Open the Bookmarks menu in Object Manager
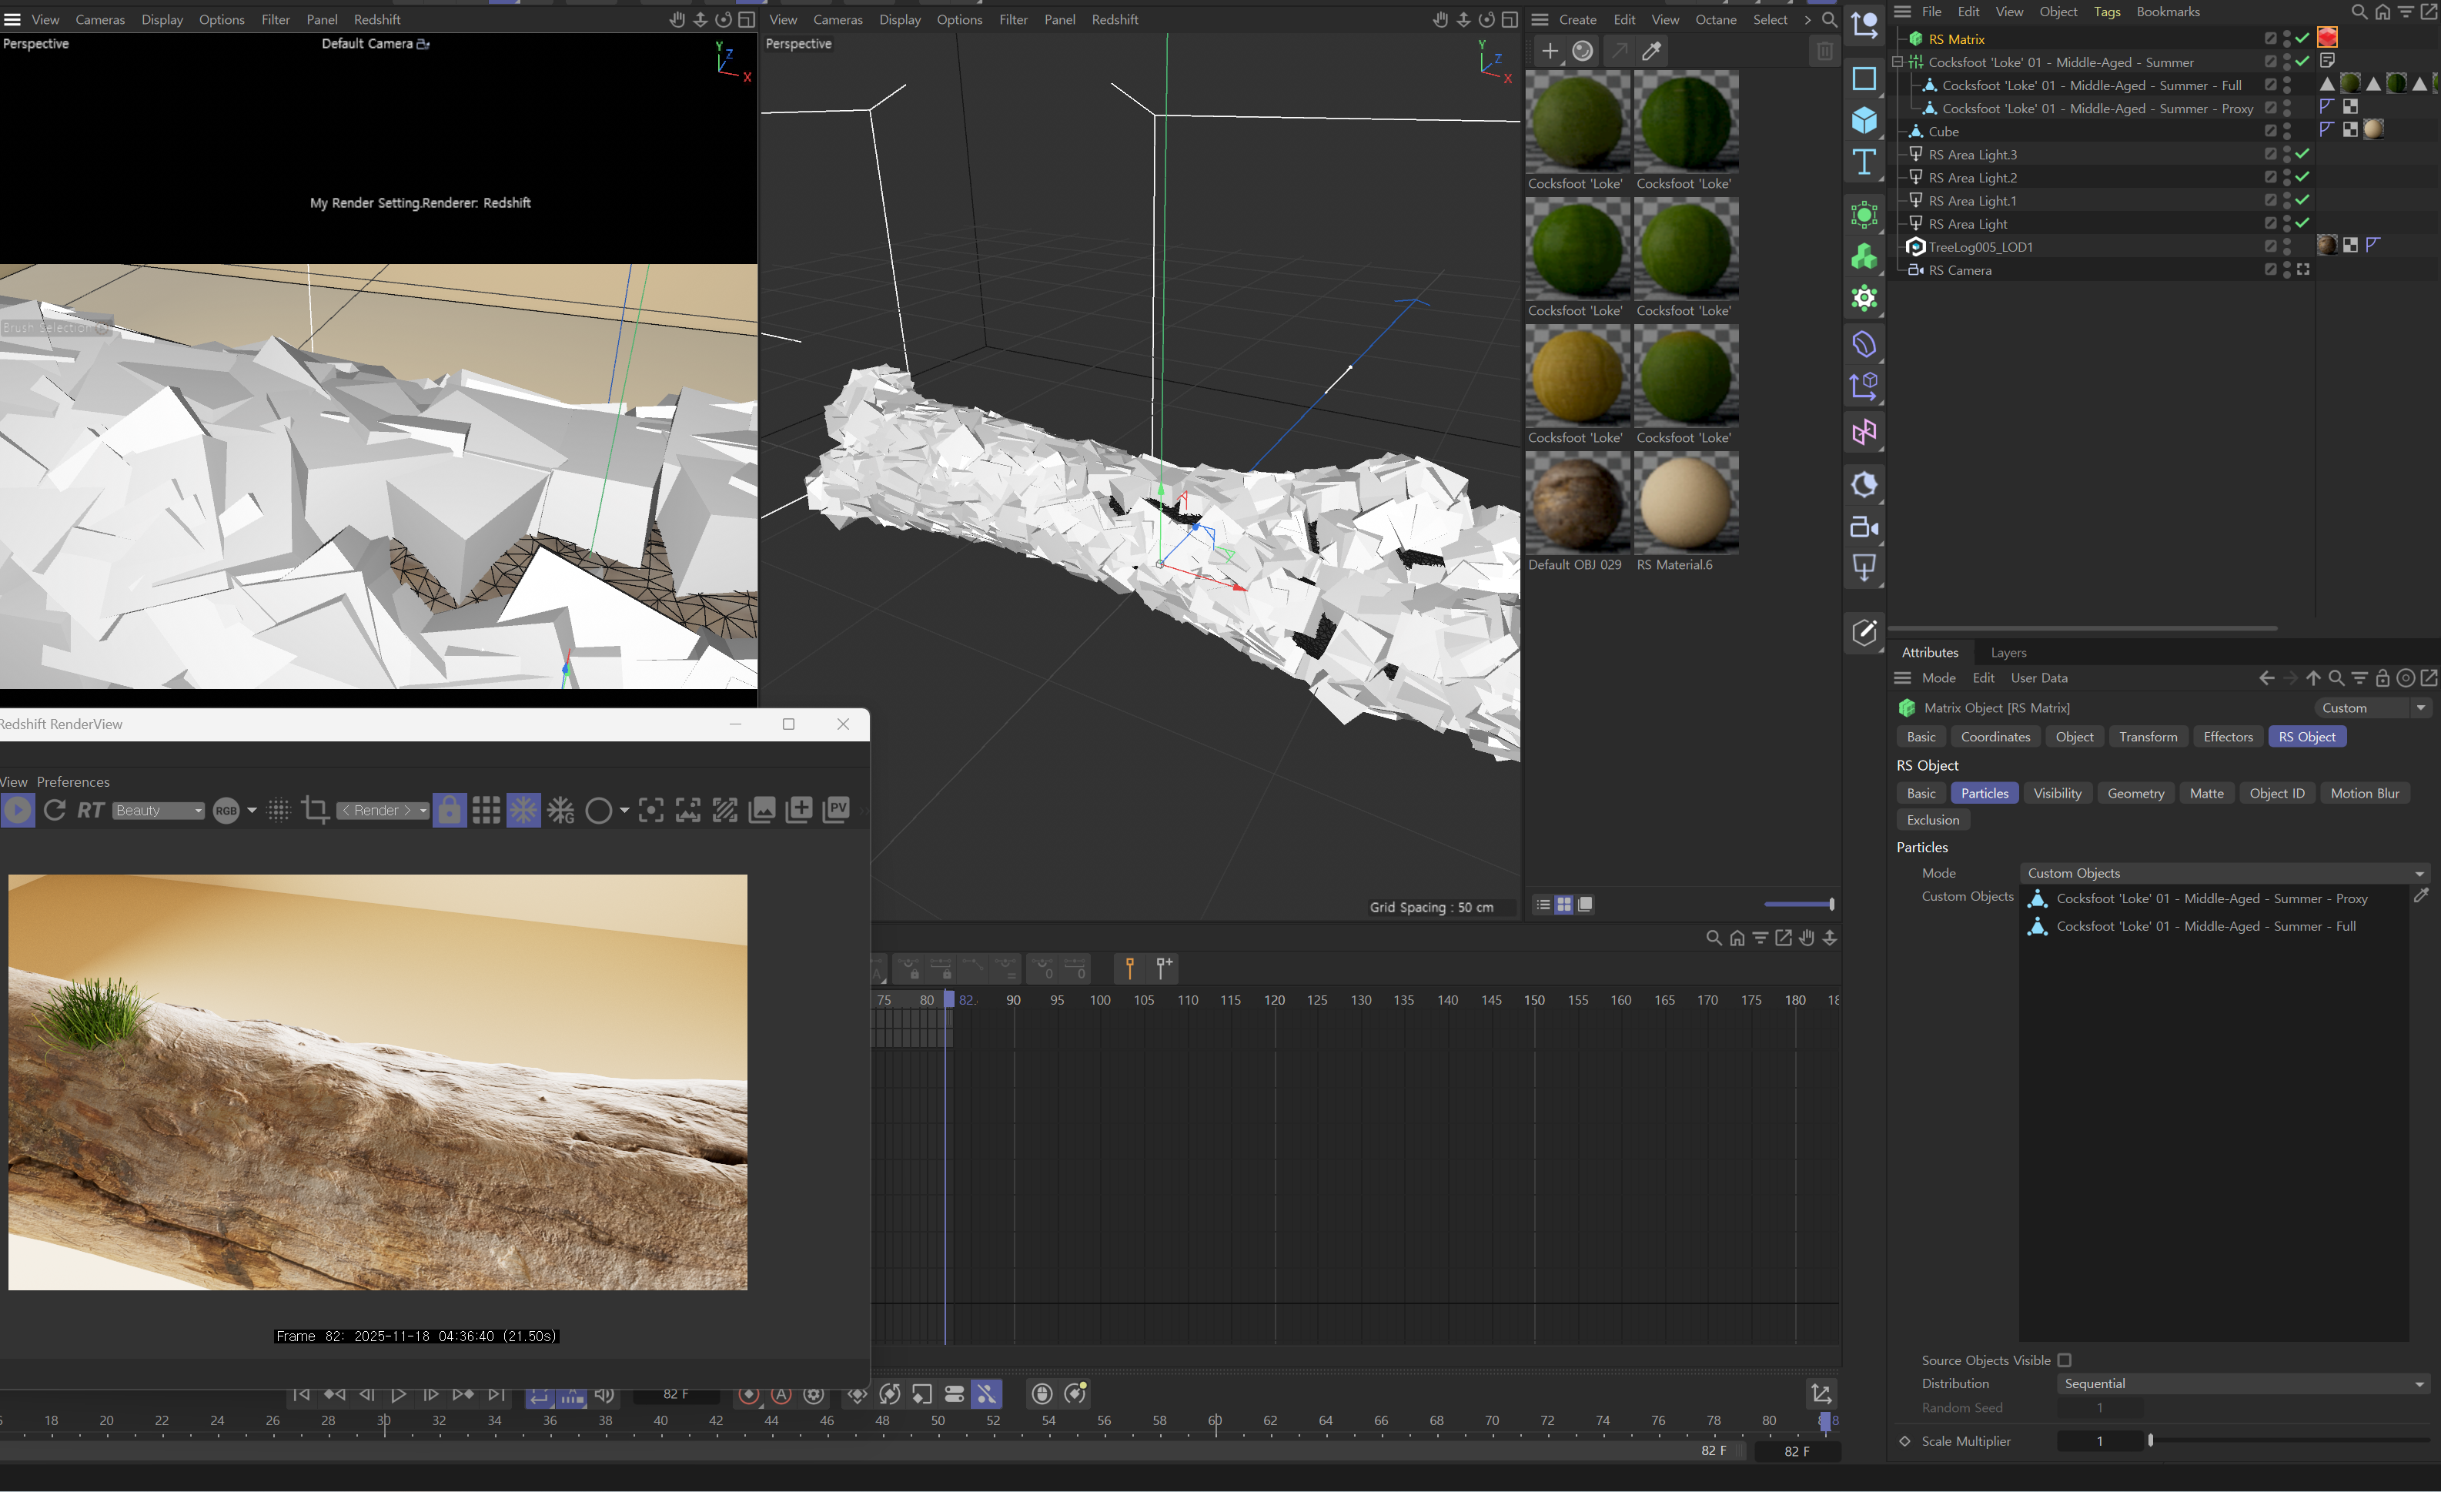This screenshot has width=2441, height=1492. (x=2168, y=12)
